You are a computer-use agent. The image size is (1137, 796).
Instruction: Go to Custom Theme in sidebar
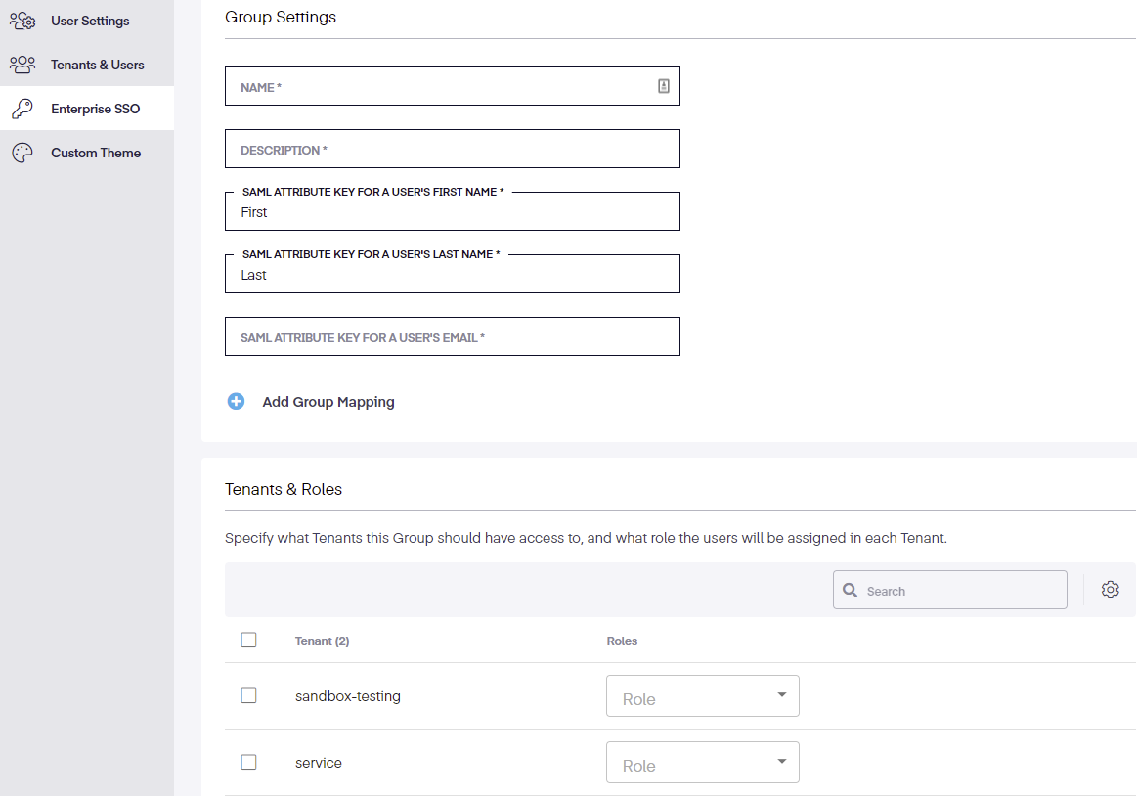pos(96,153)
